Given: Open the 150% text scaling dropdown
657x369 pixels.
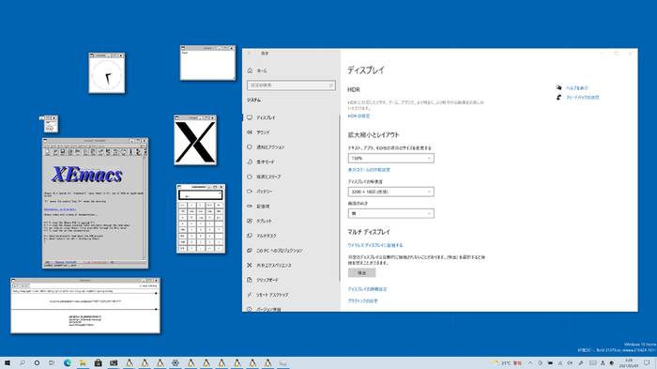Looking at the screenshot, I should click(391, 159).
